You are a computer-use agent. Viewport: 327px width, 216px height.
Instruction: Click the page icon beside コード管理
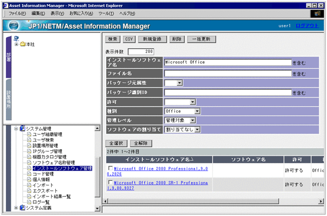pyautogui.click(x=29, y=174)
